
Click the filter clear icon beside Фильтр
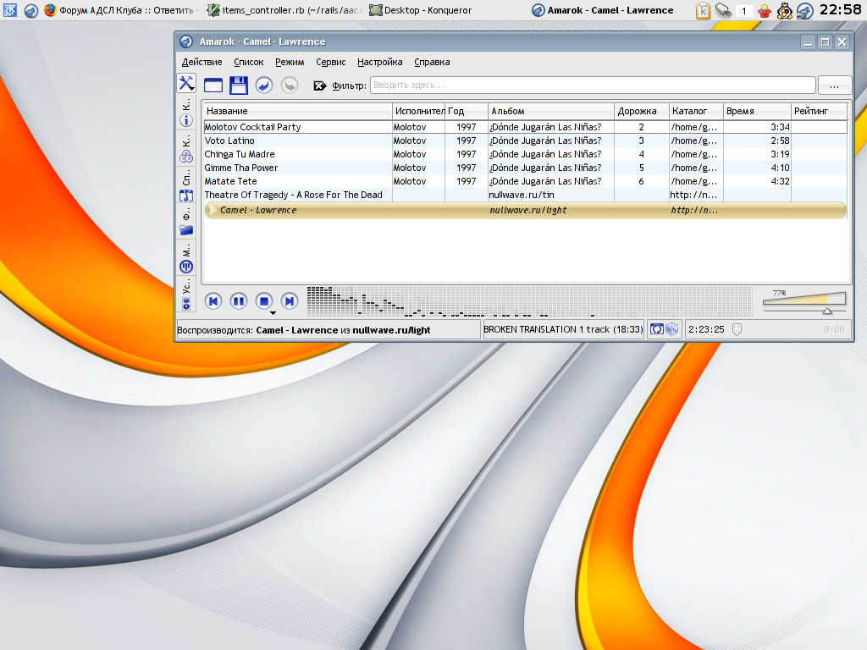click(x=320, y=85)
